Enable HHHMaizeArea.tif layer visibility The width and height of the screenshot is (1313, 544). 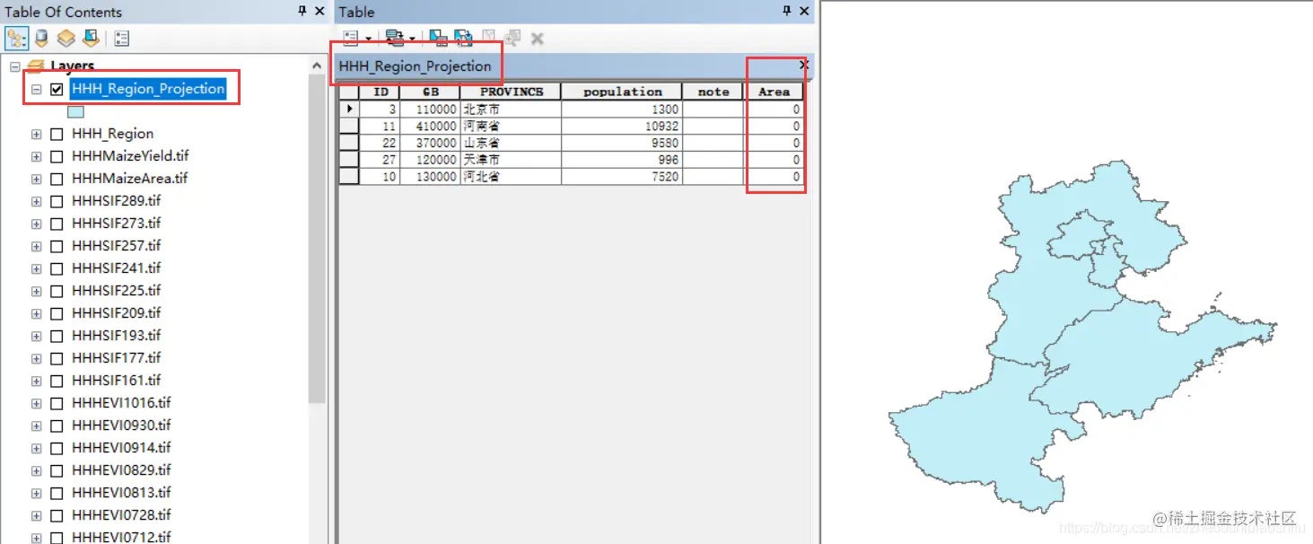coord(57,179)
